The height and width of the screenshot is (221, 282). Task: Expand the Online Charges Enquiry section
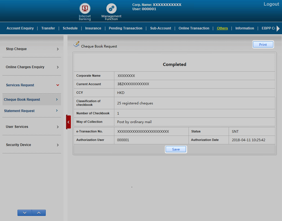coord(32,67)
